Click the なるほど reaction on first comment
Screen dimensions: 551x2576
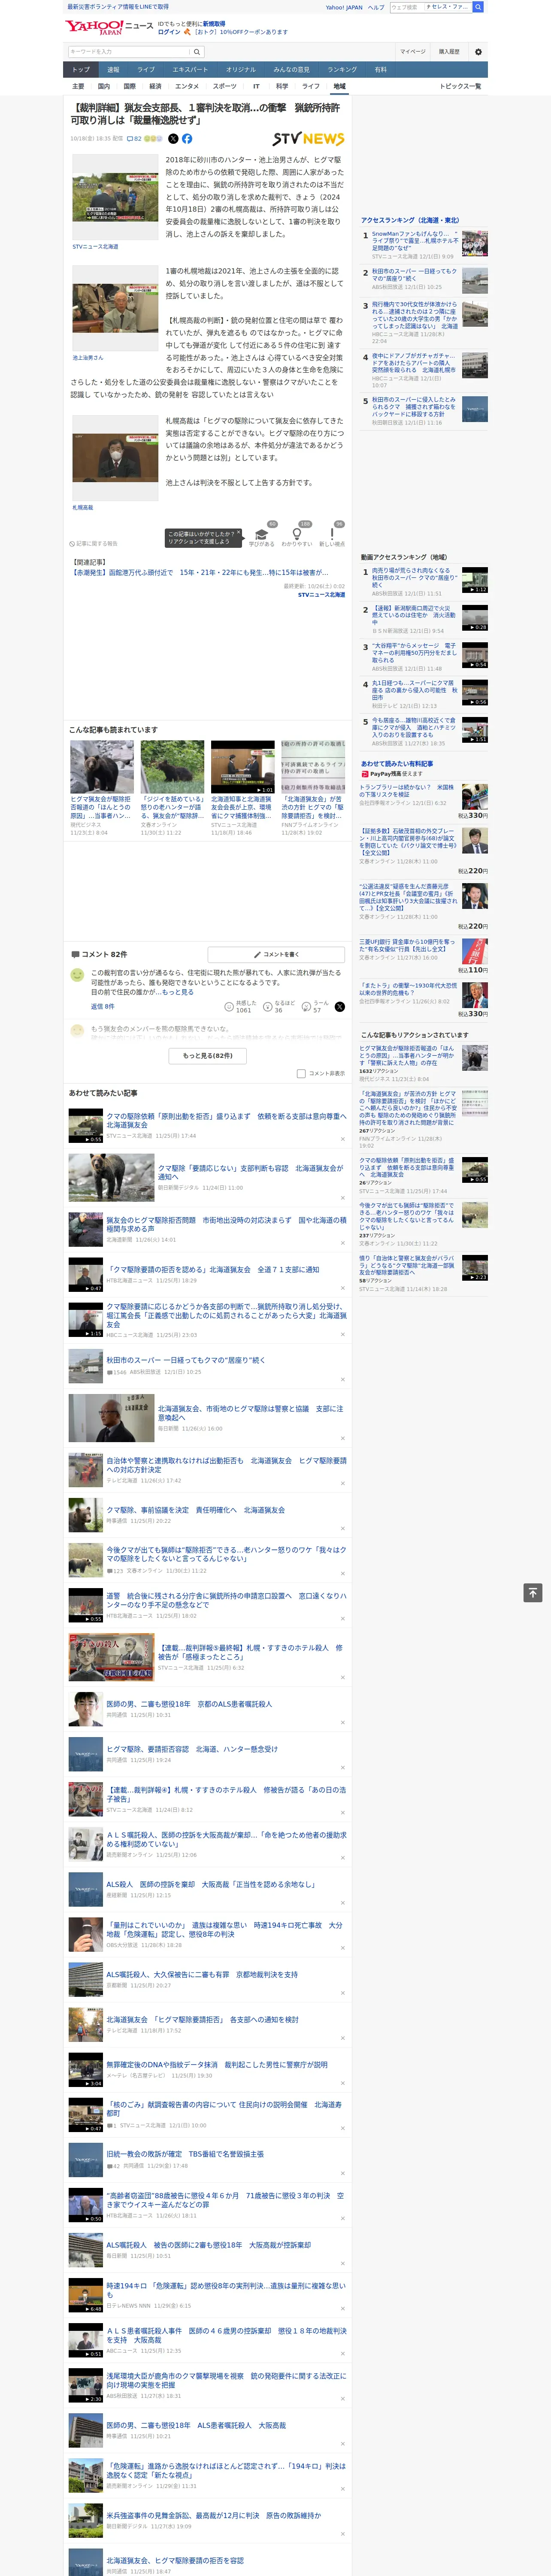(279, 1006)
